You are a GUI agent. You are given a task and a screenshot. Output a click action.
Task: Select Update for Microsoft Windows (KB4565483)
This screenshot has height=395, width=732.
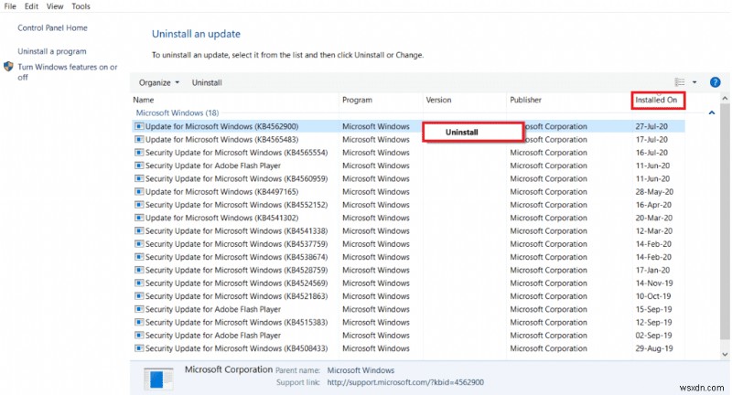pyautogui.click(x=221, y=140)
